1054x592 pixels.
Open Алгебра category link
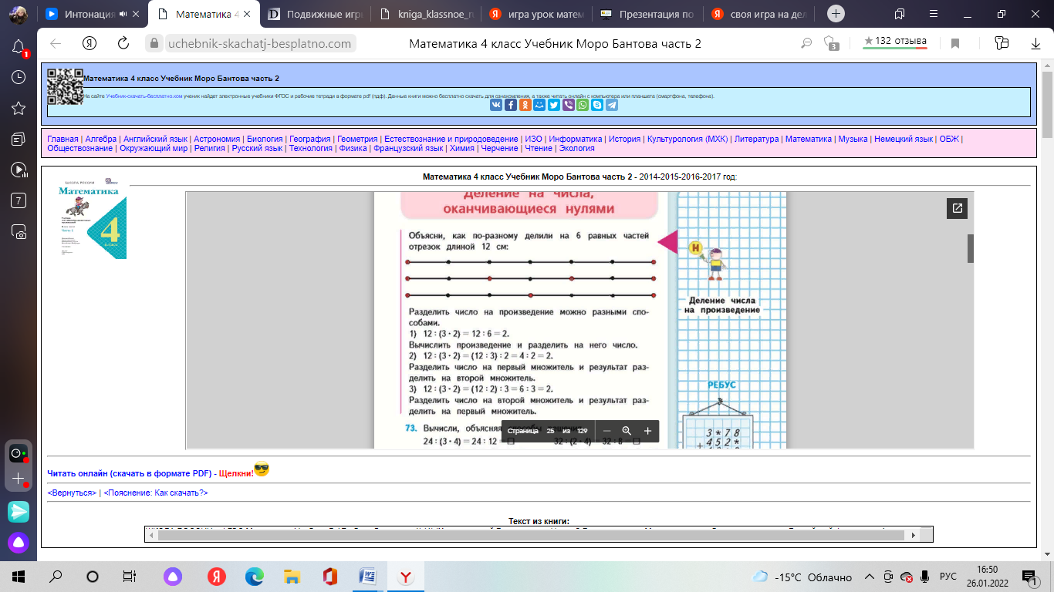pyautogui.click(x=102, y=139)
